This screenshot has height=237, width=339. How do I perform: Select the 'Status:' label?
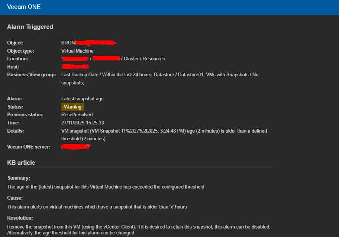click(15, 107)
